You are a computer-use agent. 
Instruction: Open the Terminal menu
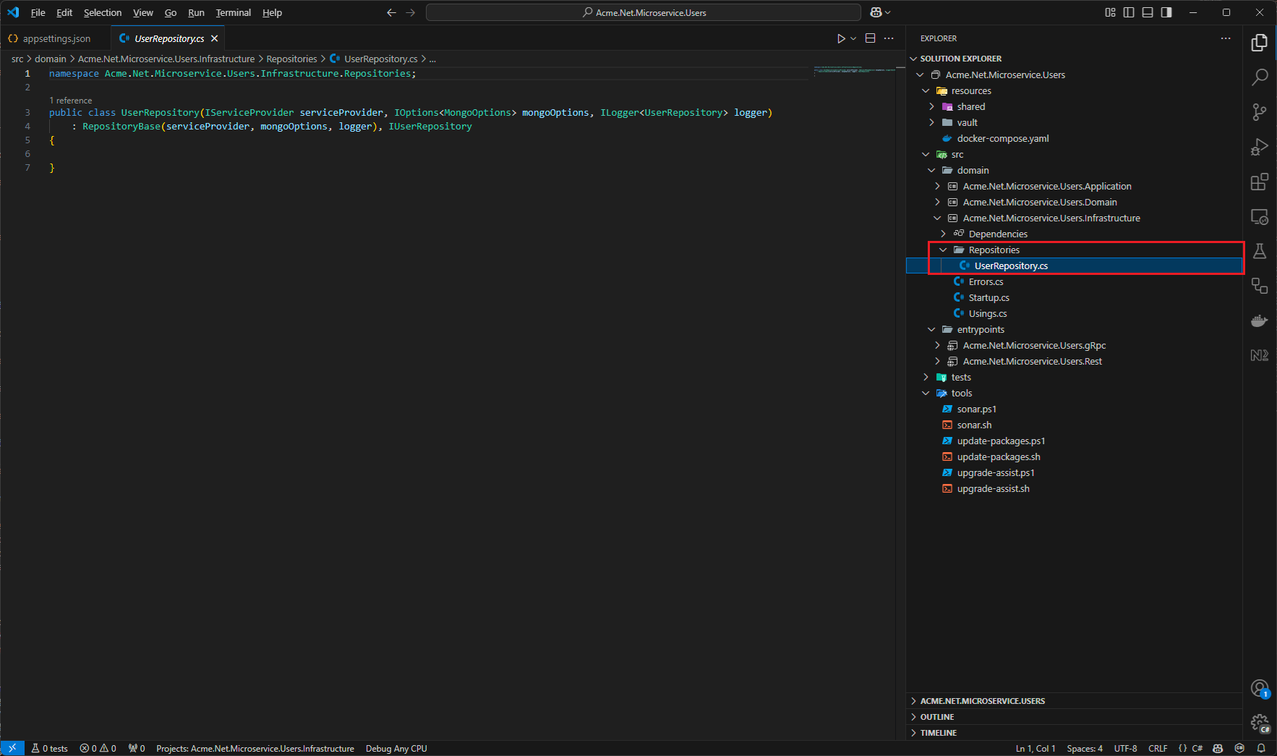(x=233, y=12)
